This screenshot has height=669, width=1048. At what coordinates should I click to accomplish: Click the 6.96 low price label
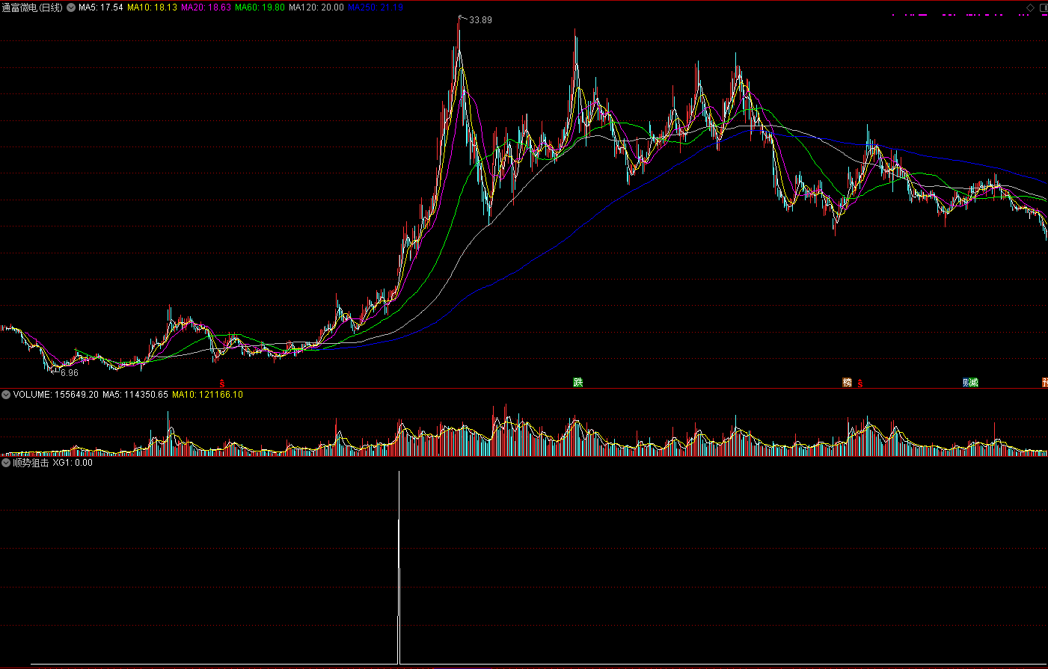point(69,372)
